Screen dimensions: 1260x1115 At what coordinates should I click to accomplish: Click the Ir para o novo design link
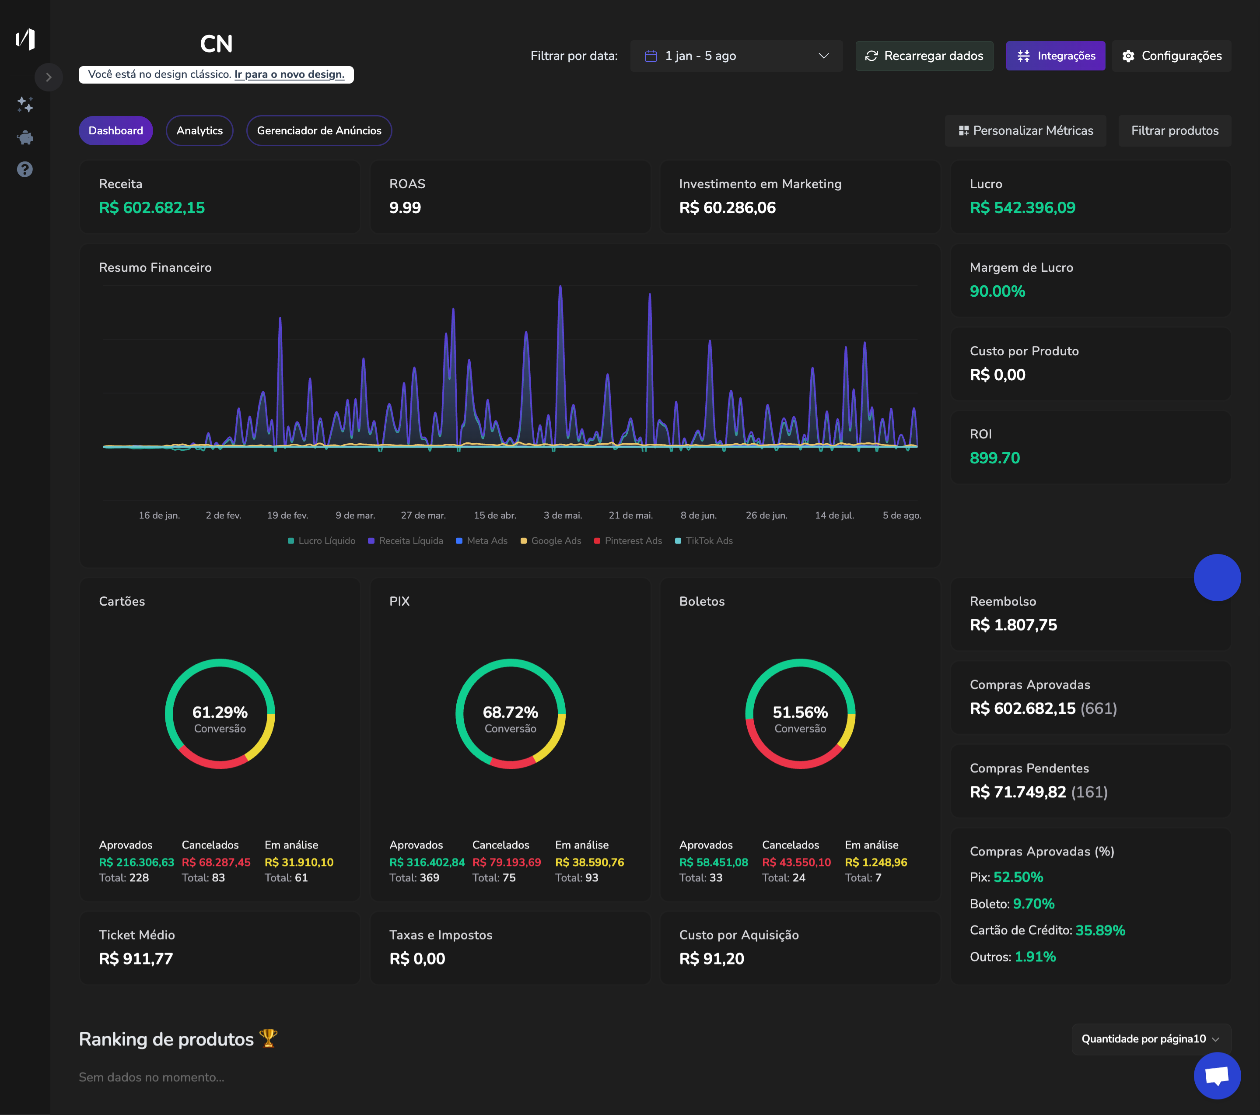tap(289, 74)
